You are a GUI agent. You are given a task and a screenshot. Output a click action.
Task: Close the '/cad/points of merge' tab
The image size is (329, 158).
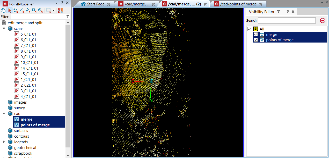click(261, 4)
